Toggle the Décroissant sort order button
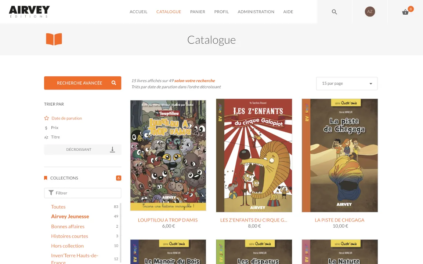Image resolution: width=423 pixels, height=264 pixels. (x=83, y=150)
